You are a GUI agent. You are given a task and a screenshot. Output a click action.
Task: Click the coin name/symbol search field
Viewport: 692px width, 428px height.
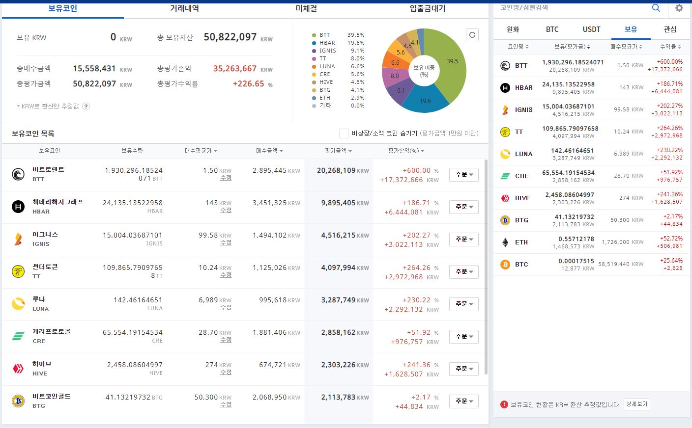[x=570, y=8]
